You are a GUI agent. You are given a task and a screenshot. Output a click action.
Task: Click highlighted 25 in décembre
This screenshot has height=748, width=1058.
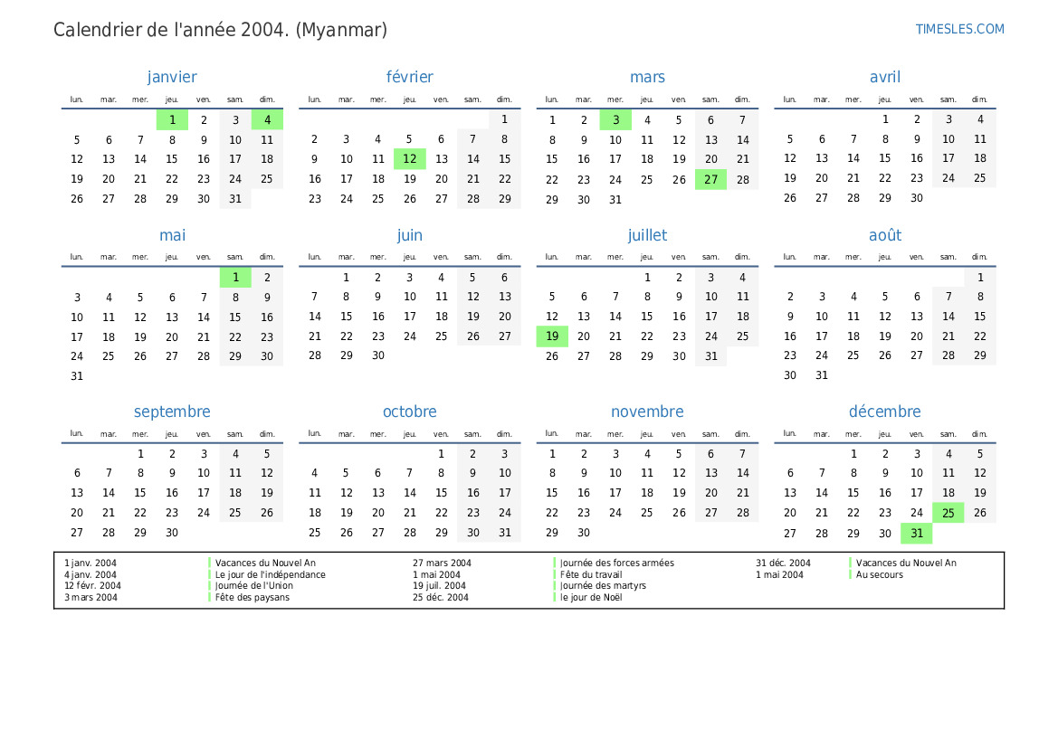(948, 513)
